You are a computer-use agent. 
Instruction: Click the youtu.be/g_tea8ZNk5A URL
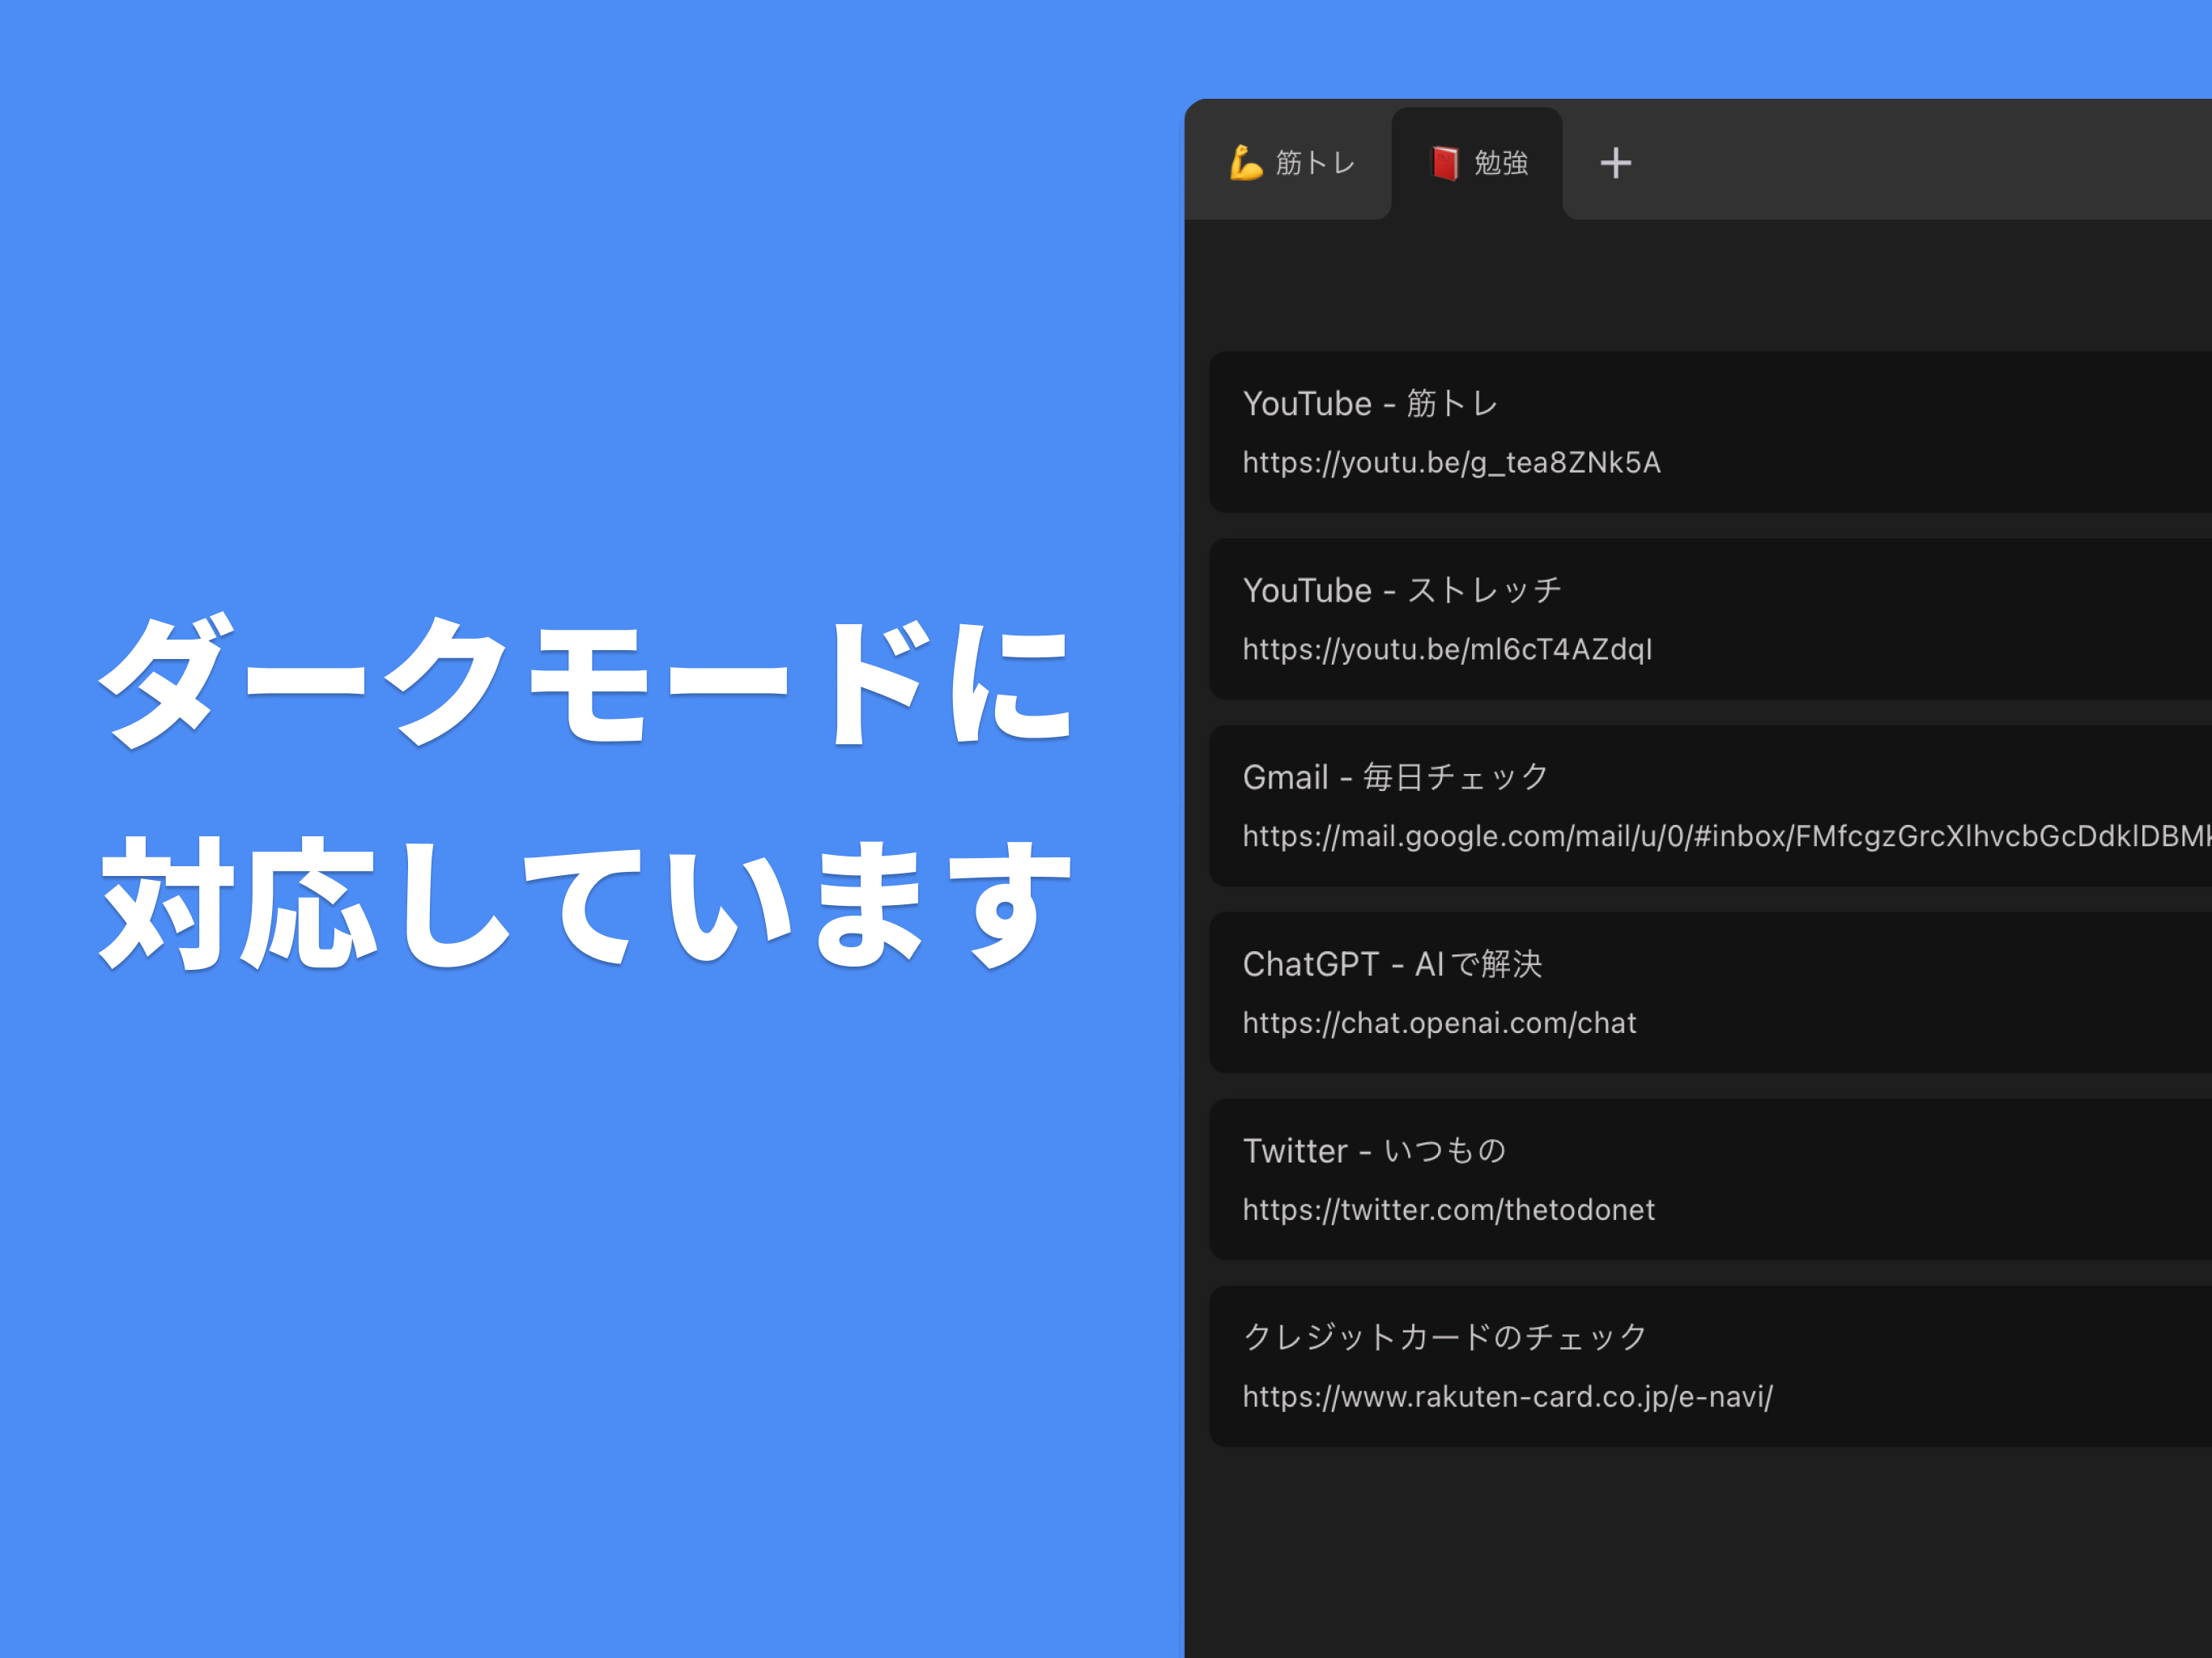1450,463
